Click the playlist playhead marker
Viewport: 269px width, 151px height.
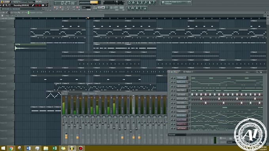coord(88,18)
